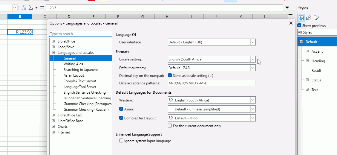Click the Type to search field
The width and height of the screenshot is (337, 155).
(x=81, y=34)
